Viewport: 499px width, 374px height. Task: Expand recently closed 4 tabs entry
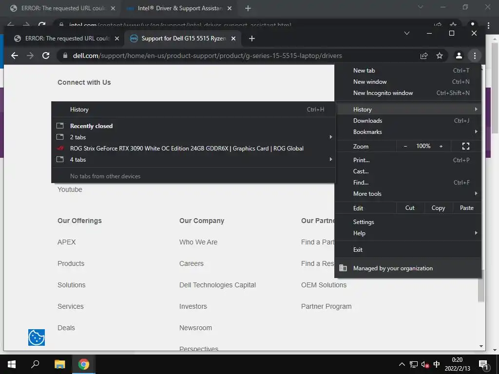click(x=193, y=160)
